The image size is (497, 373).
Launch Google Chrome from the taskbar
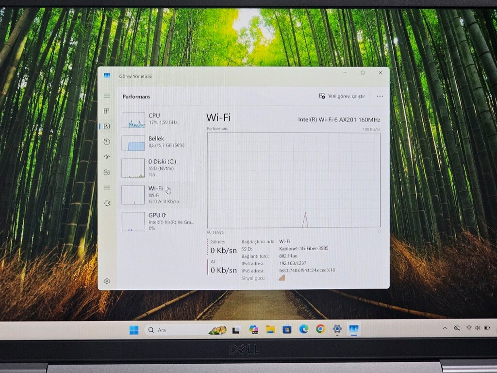point(320,329)
